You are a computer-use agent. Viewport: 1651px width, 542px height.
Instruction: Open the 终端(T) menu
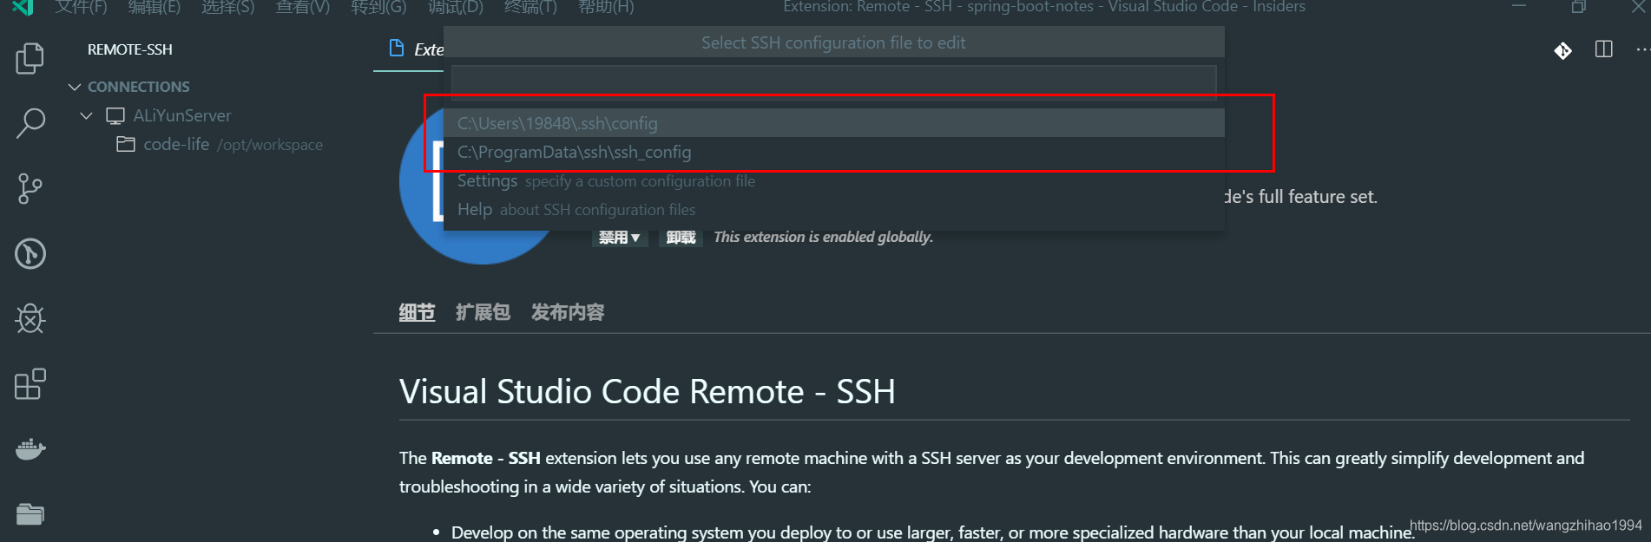pos(530,7)
